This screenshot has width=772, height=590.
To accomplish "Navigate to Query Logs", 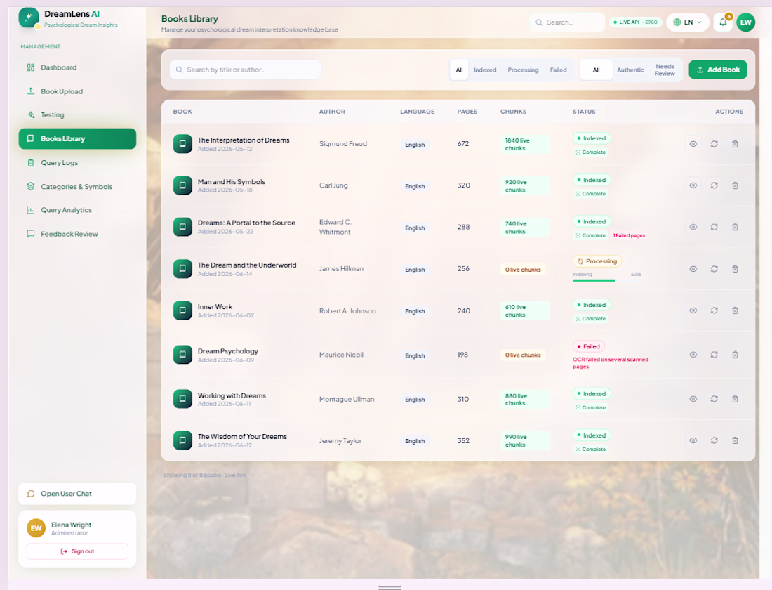I will click(77, 163).
